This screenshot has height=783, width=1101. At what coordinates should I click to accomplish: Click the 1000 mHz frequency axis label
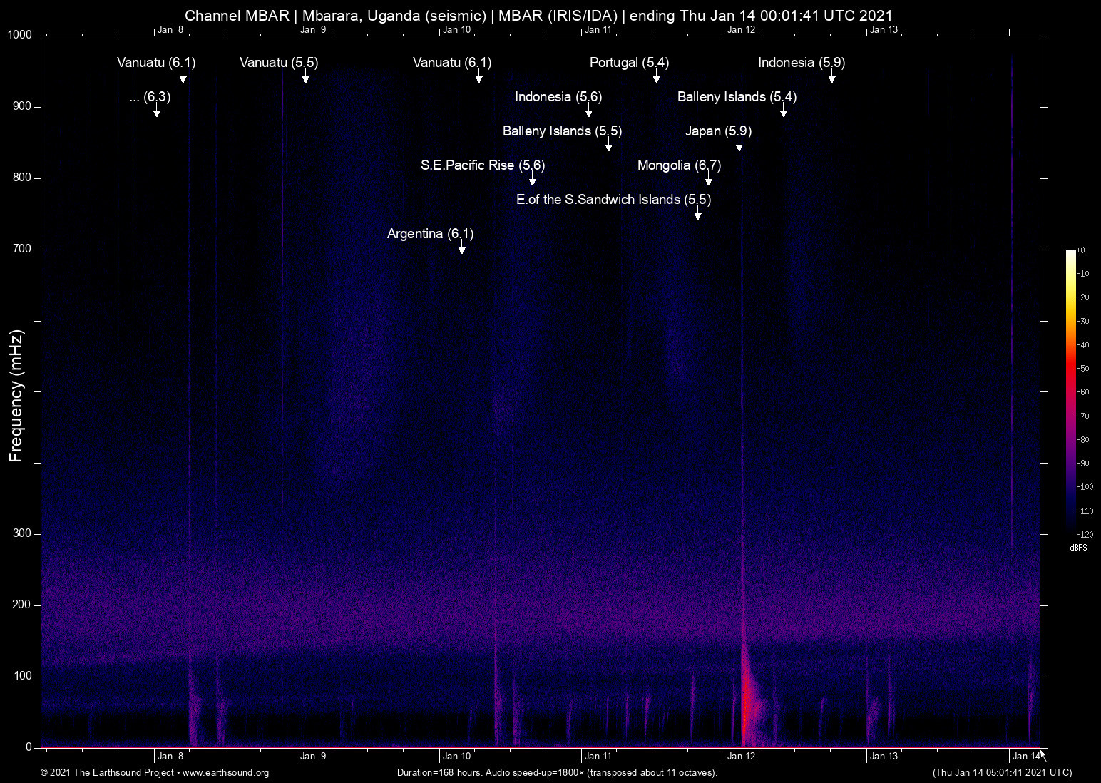tap(19, 35)
